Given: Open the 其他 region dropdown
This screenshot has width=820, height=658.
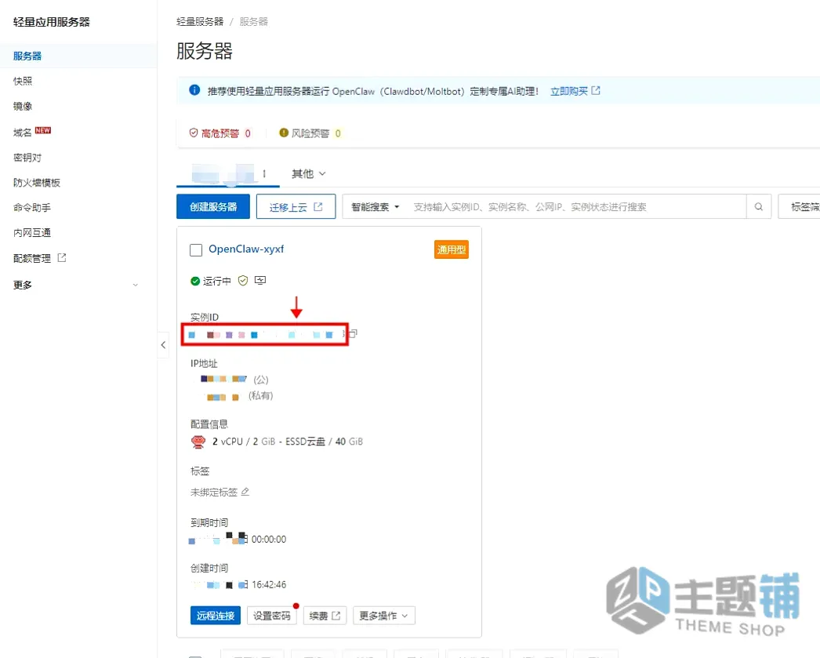Looking at the screenshot, I should (x=309, y=173).
